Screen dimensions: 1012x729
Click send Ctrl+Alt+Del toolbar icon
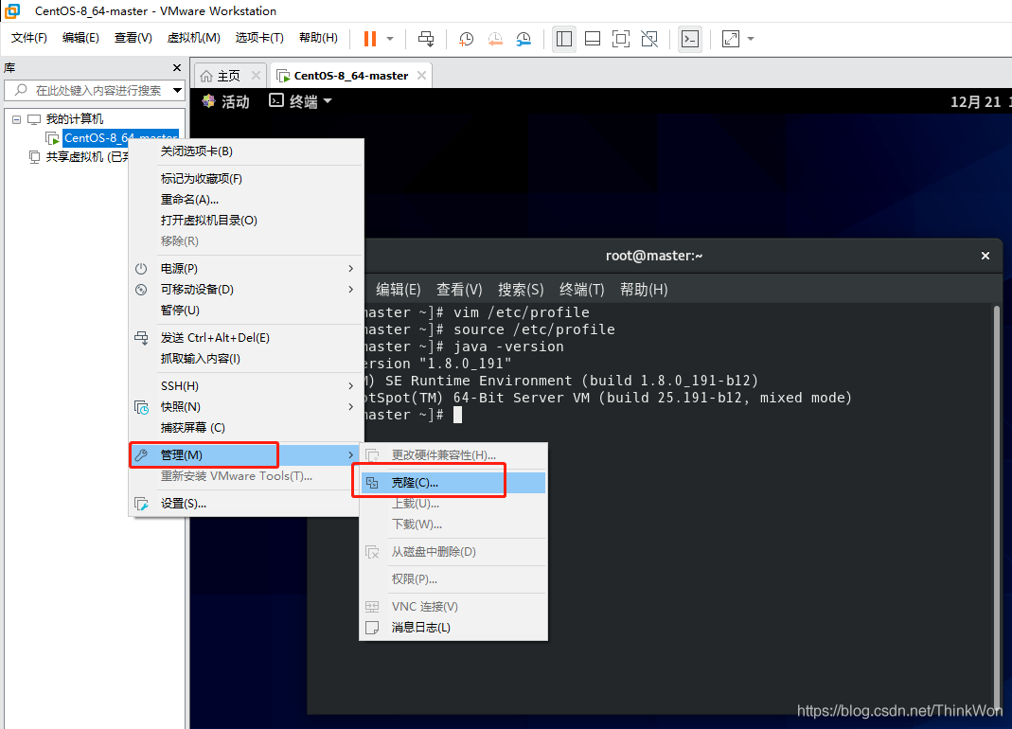coord(426,39)
